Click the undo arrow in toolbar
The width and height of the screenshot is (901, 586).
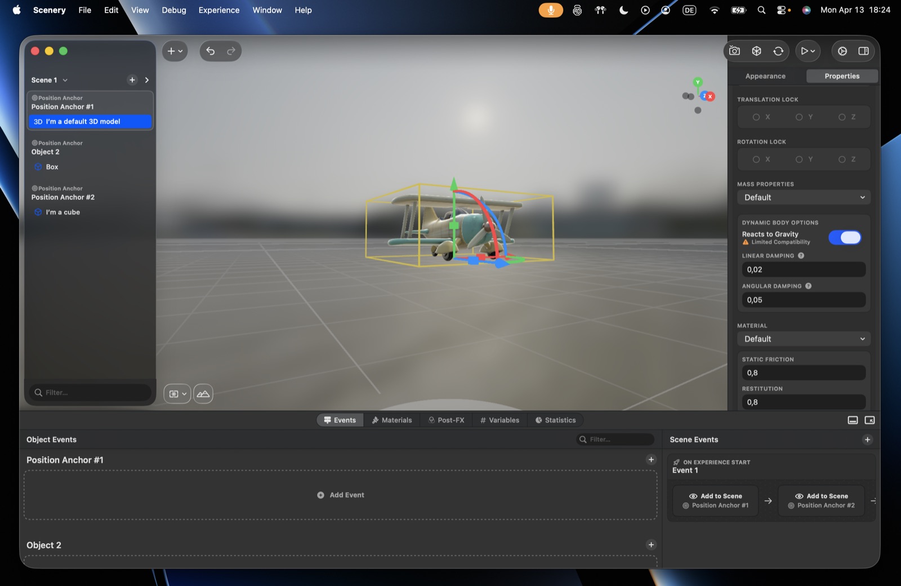pyautogui.click(x=211, y=51)
